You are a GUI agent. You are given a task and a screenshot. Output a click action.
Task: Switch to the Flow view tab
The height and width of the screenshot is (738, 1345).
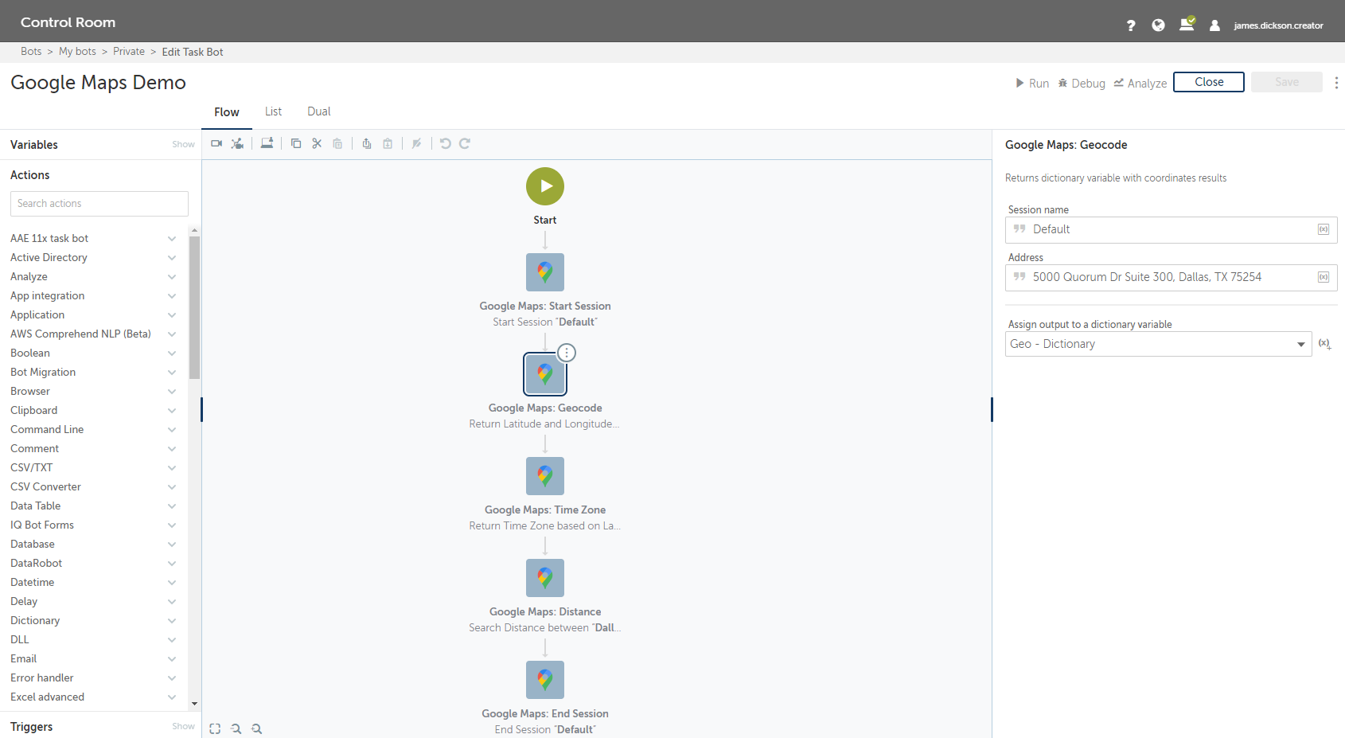227,112
